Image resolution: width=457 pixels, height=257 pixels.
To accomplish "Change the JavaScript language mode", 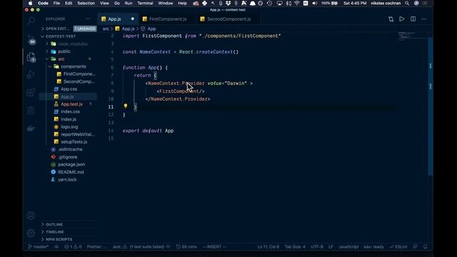I will pyautogui.click(x=348, y=247).
